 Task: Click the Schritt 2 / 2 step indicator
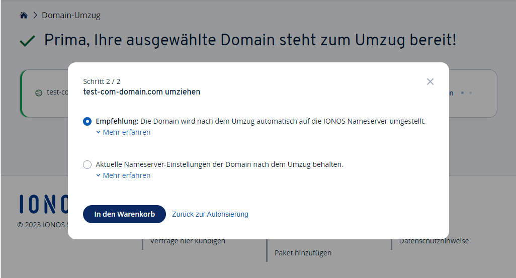(102, 81)
